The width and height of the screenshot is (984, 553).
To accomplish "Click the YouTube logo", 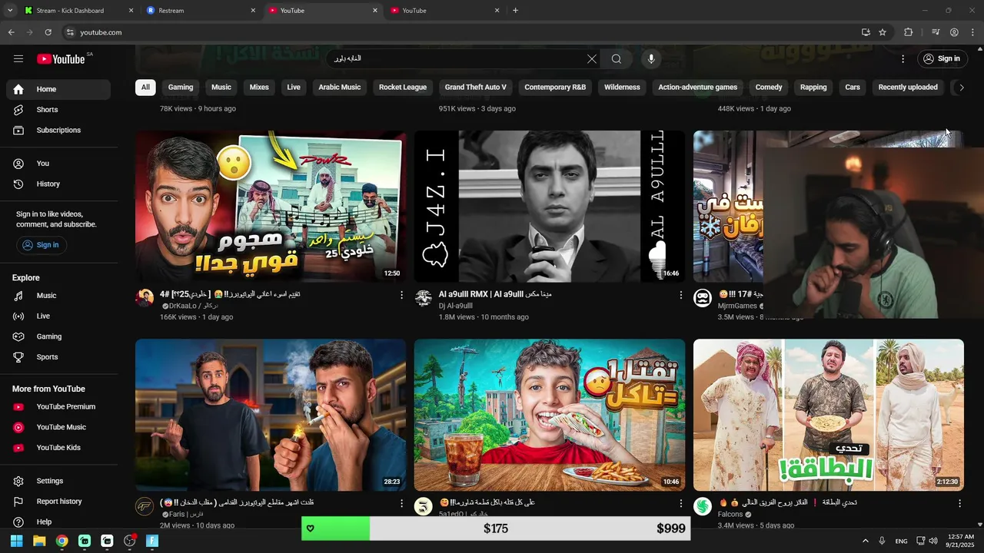I will point(61,59).
